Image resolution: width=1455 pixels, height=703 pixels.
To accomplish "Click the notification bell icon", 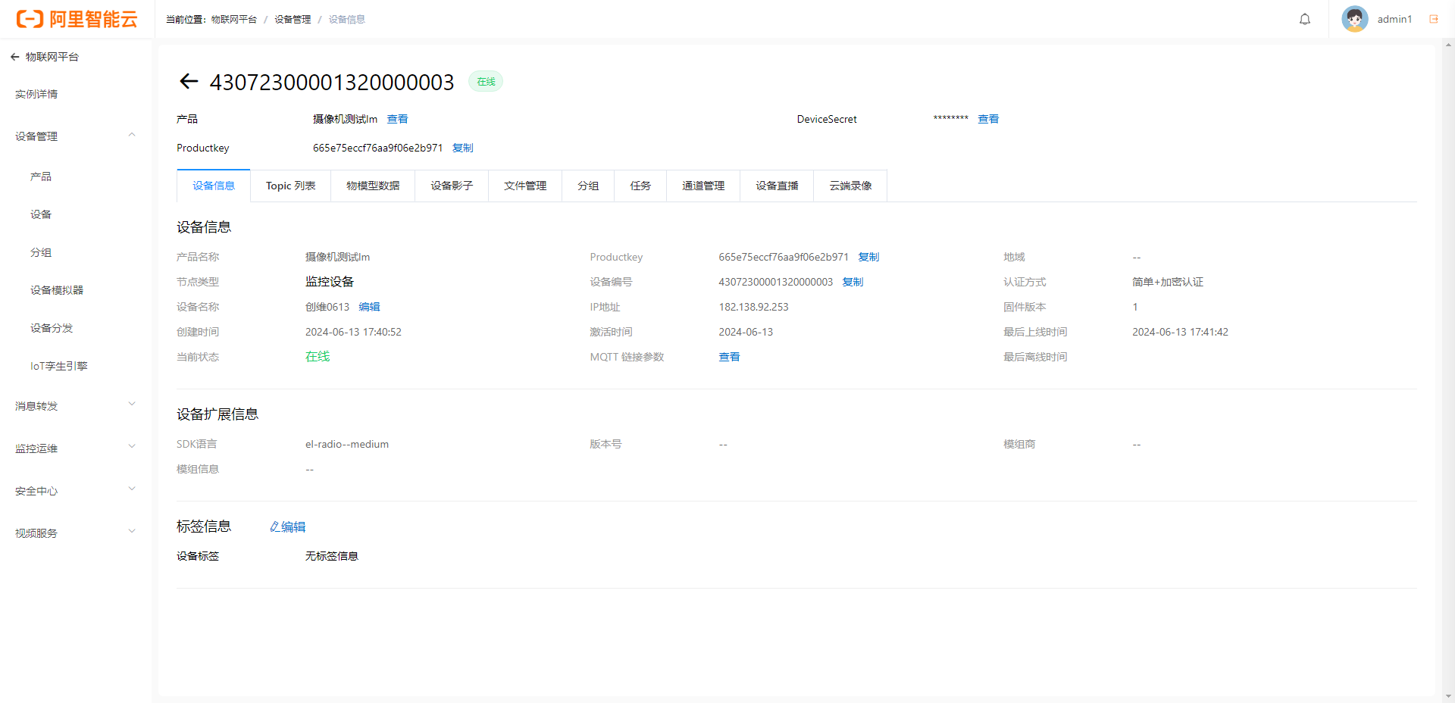I will coord(1304,20).
